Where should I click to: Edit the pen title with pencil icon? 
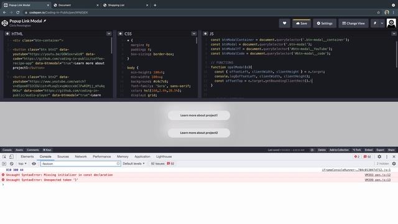(x=45, y=21)
